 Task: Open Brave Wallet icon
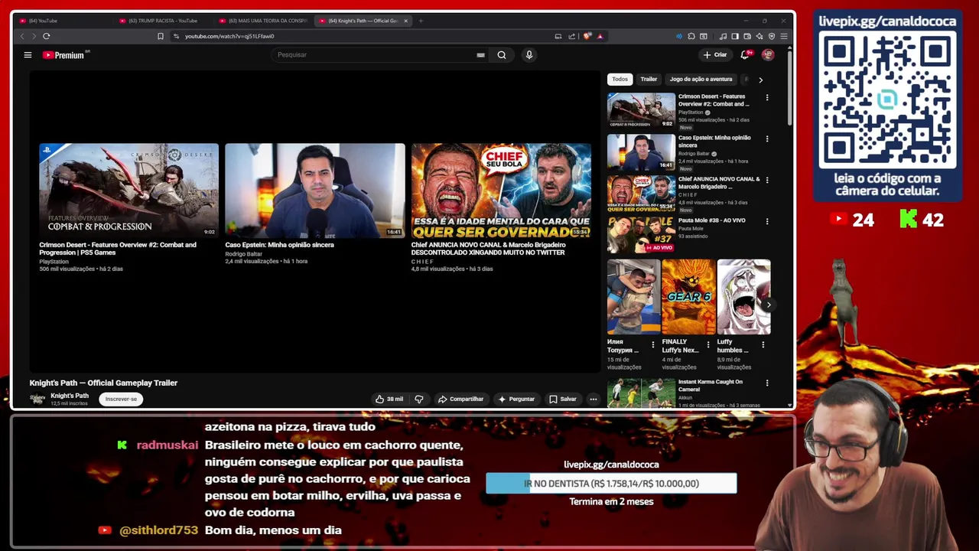(x=747, y=36)
